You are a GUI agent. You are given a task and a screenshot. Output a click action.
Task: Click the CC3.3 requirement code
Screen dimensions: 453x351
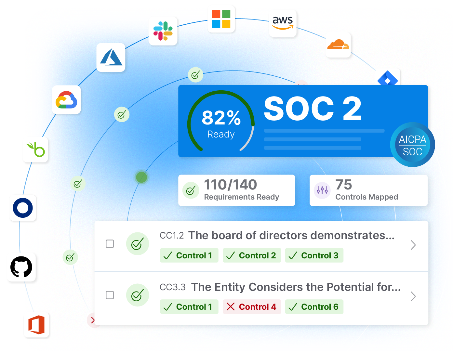click(x=172, y=287)
